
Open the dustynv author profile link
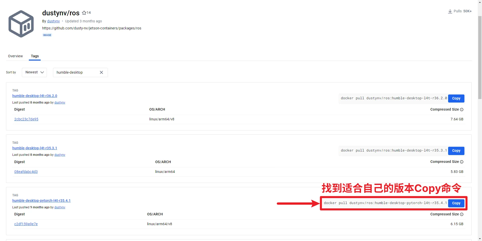[x=53, y=21]
